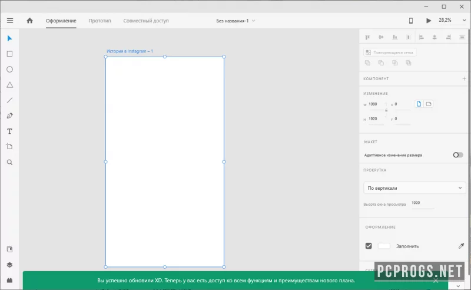Select the Text tool
Image resolution: width=471 pixels, height=290 pixels.
point(9,131)
